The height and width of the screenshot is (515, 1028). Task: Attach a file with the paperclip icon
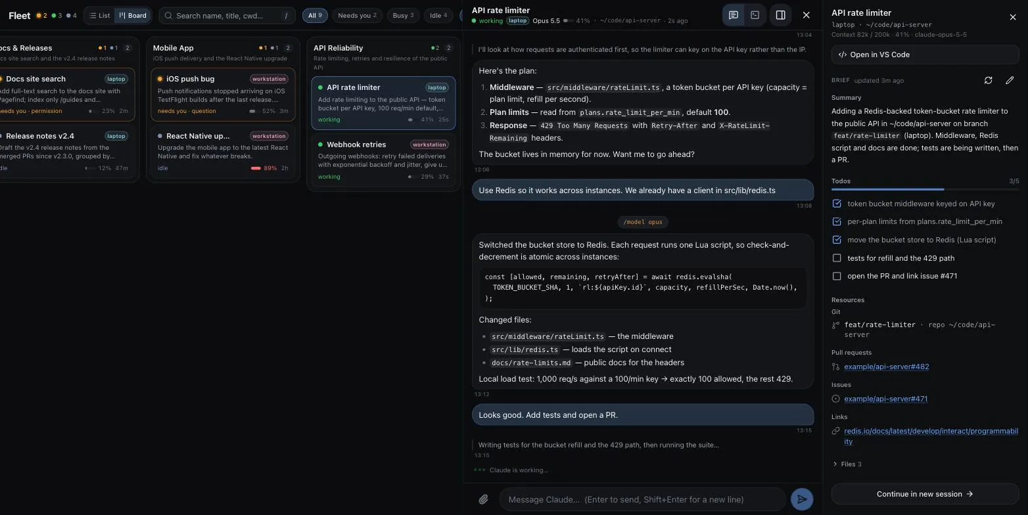[x=483, y=499]
